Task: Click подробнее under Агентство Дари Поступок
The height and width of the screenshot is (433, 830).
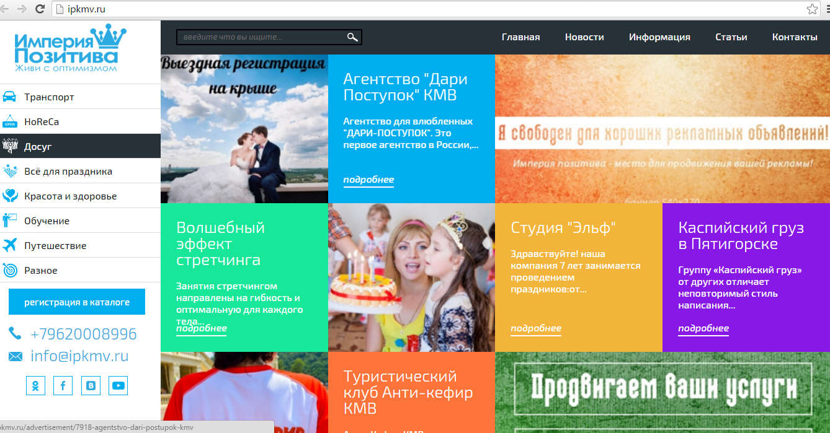Action: click(x=368, y=180)
